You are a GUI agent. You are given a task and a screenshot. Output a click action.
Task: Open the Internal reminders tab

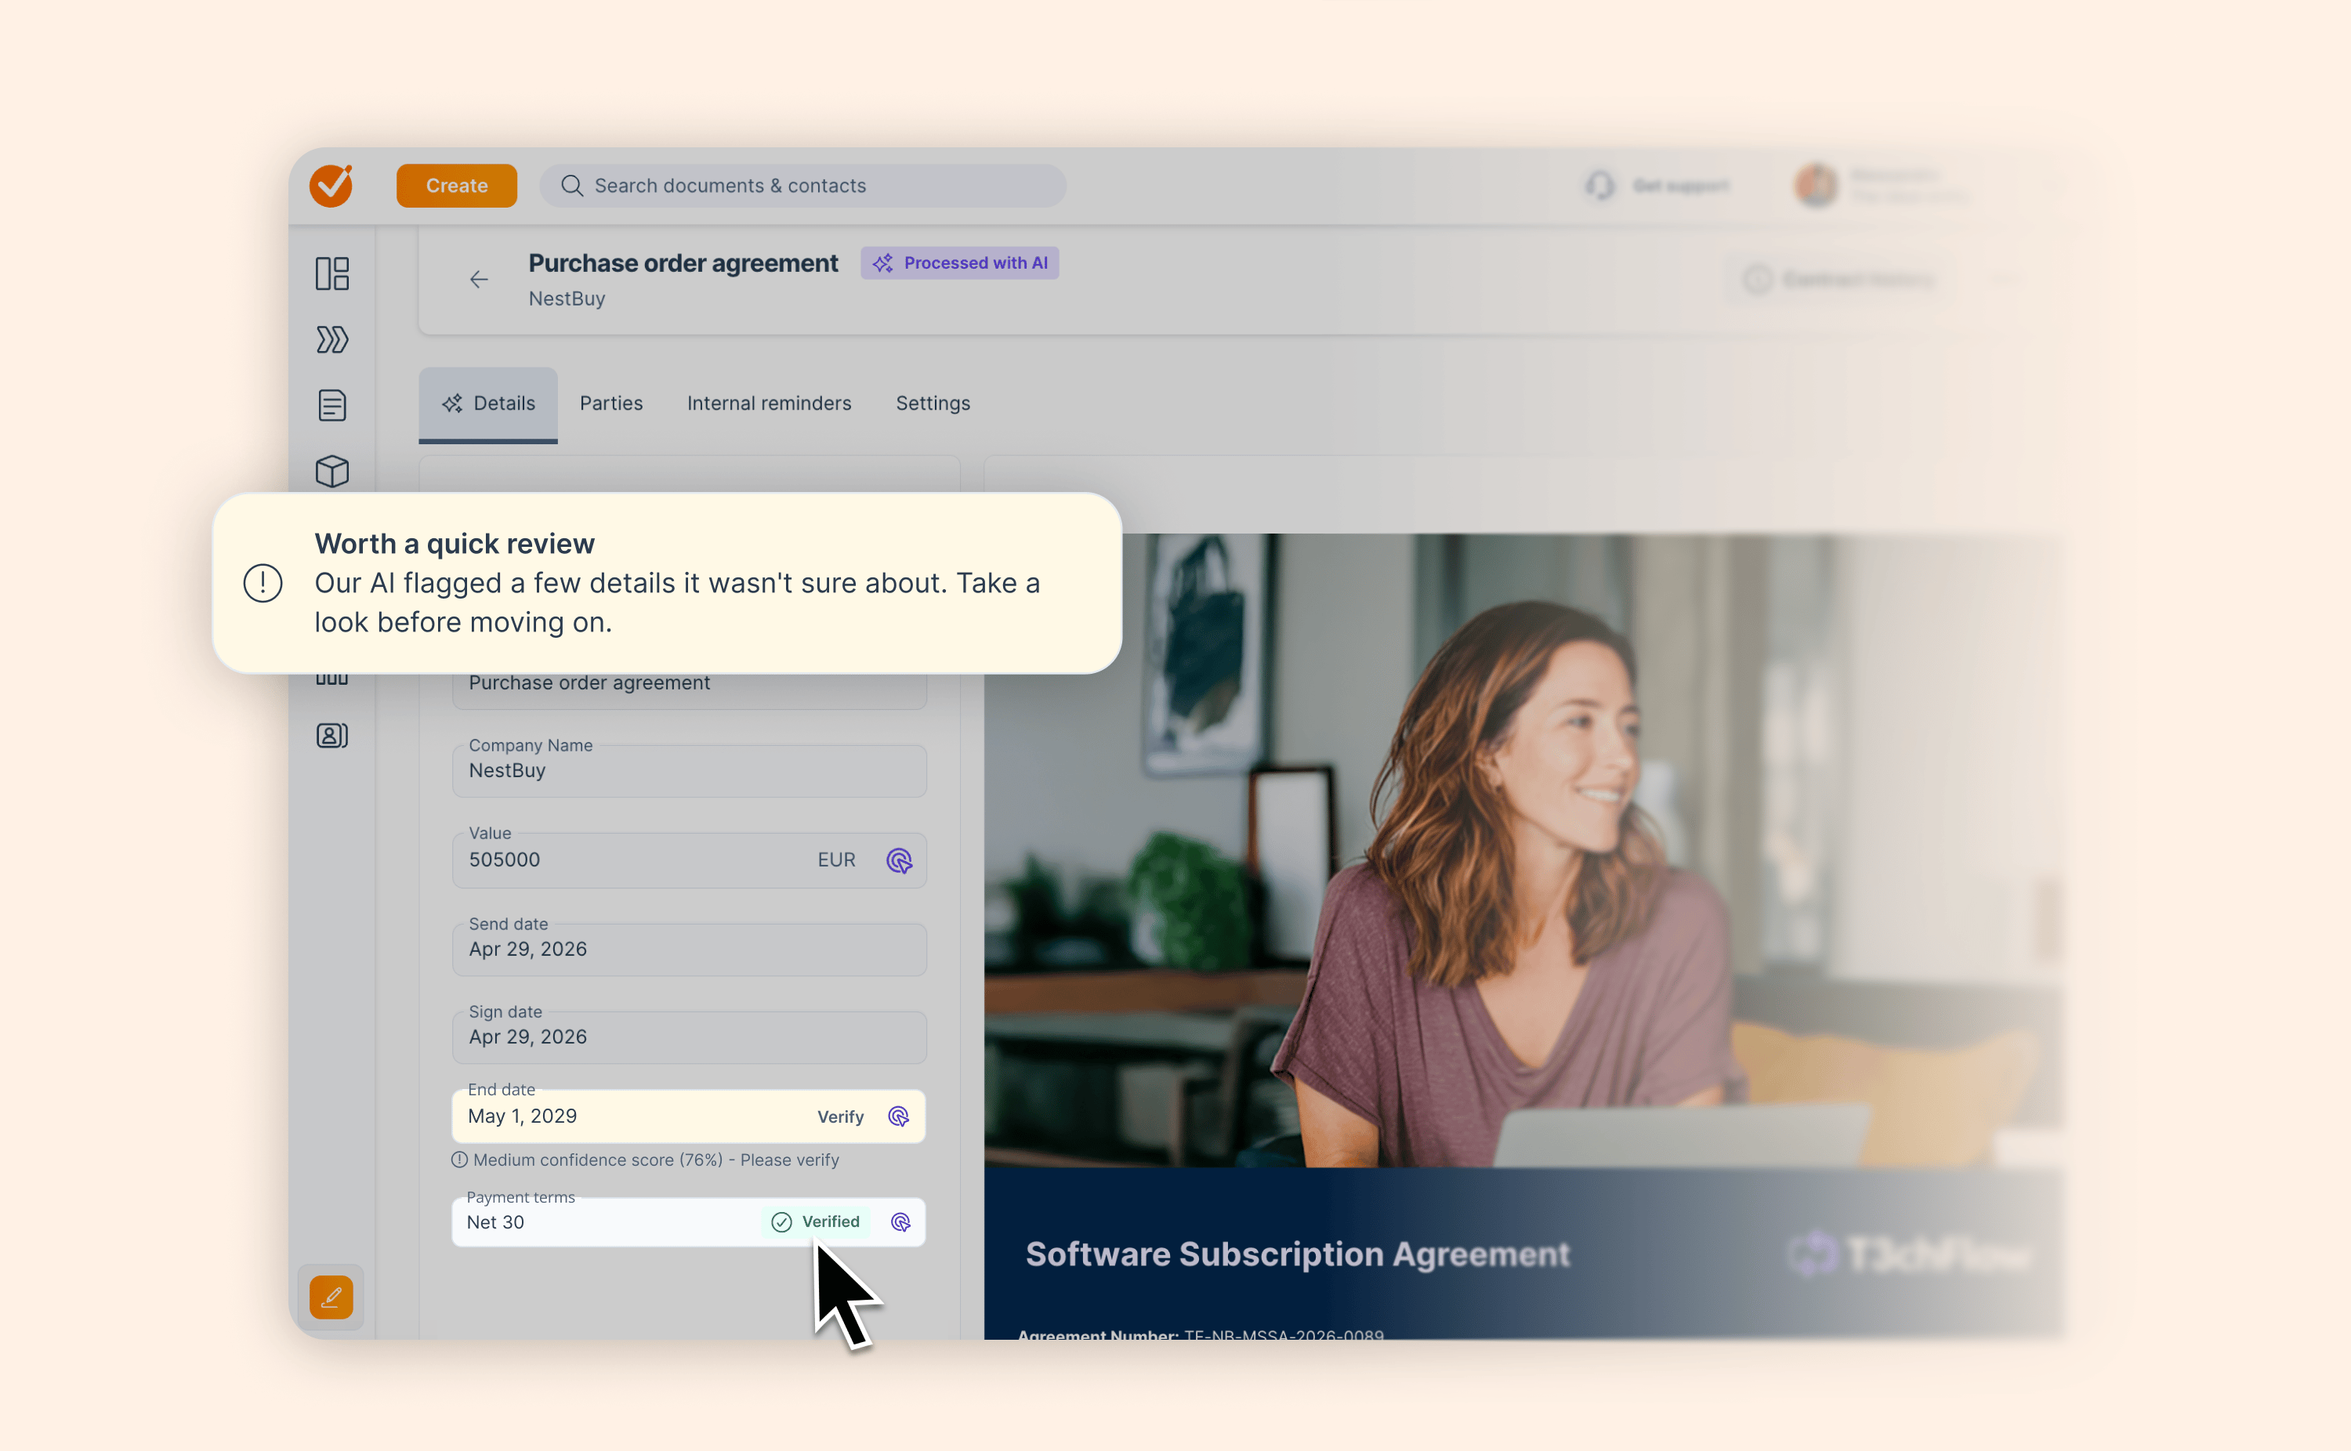pos(769,403)
